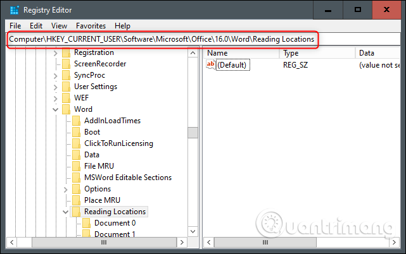Click values pane horizontal scrollbar thumb
Viewport: 406px width, 254px height.
265,243
